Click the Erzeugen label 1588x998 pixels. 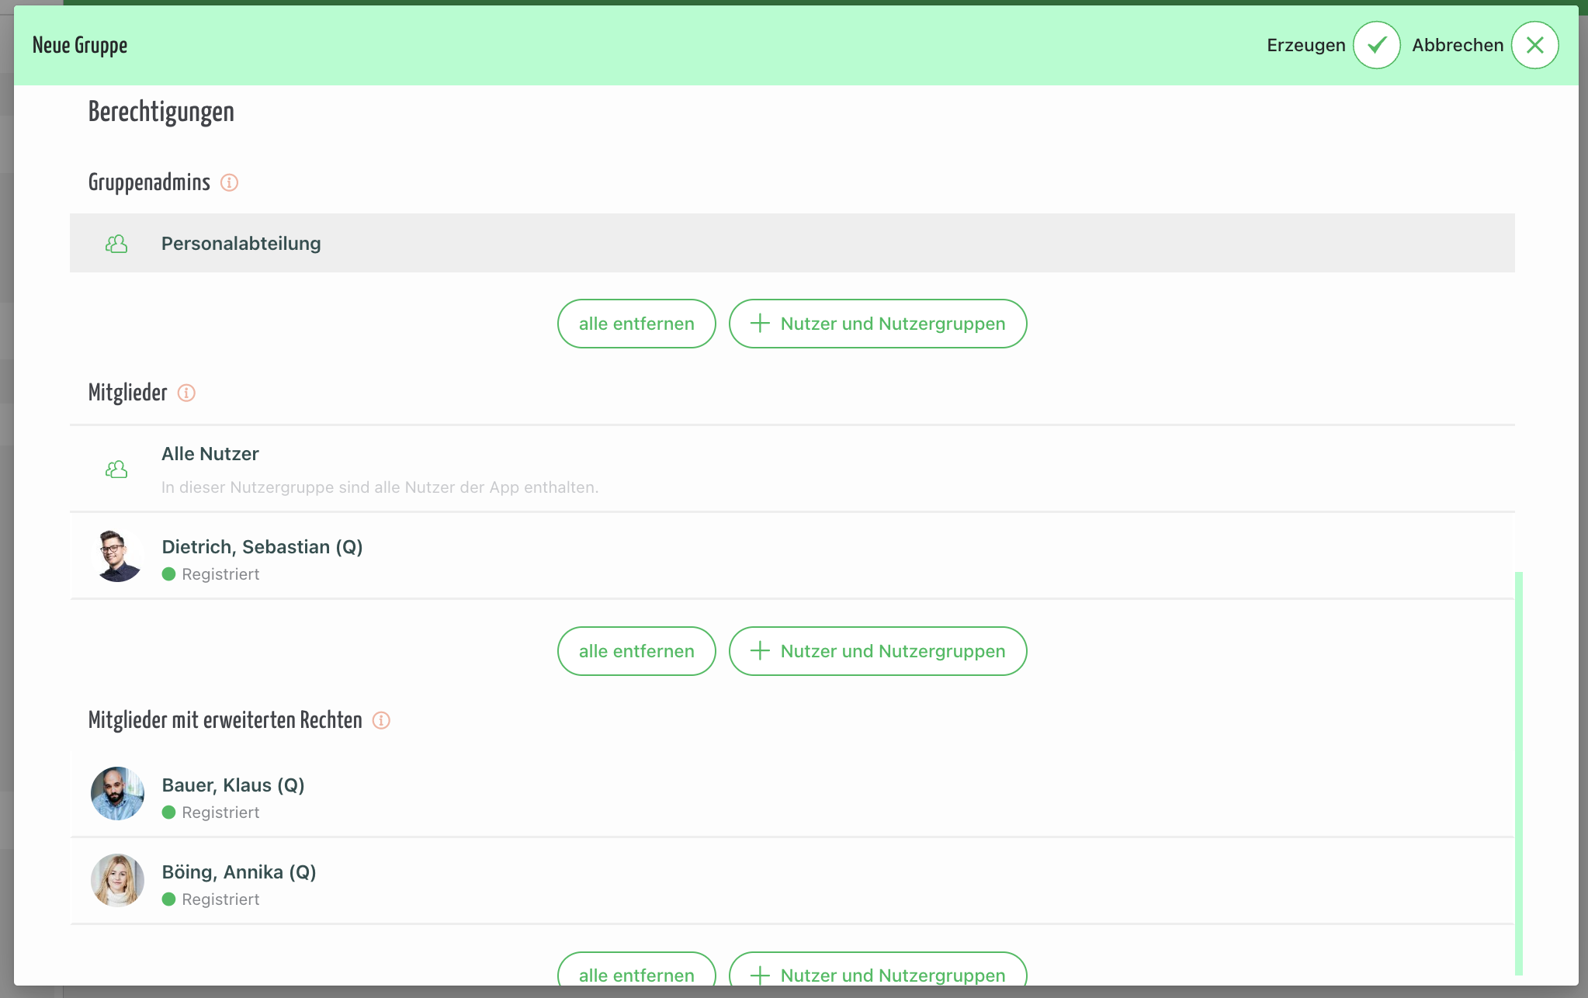1306,45
